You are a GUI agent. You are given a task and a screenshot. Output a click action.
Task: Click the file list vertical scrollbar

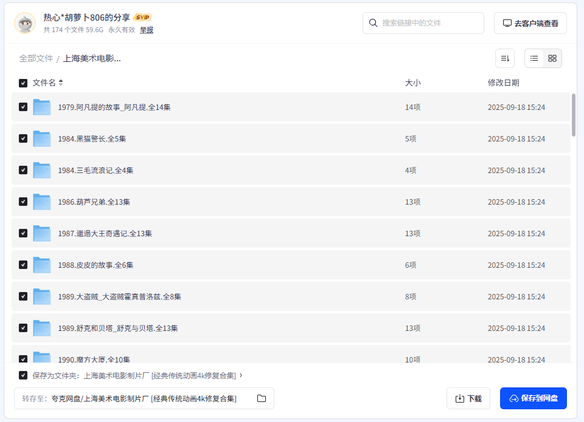pyautogui.click(x=574, y=114)
